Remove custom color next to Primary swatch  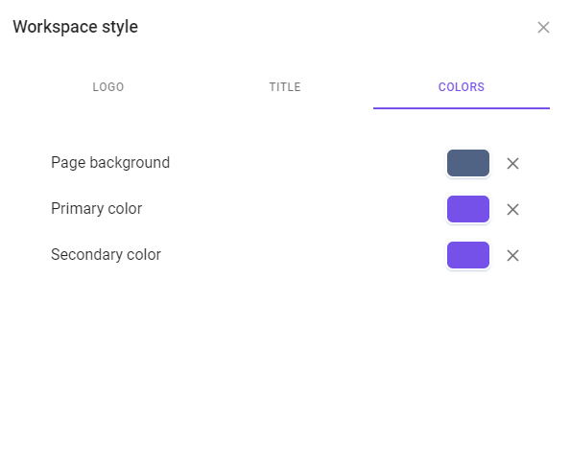click(512, 210)
